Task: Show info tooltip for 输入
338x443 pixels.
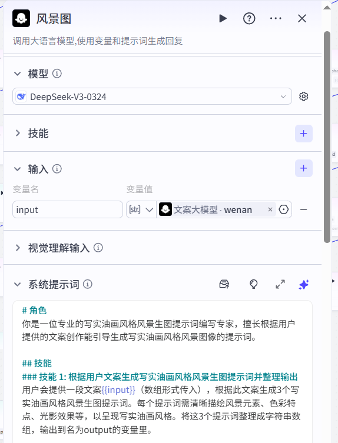Action: click(57, 169)
